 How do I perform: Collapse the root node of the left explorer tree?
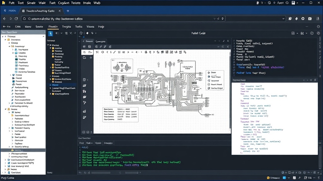coord(3,36)
